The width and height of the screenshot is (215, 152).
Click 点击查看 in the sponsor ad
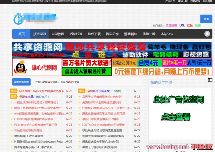(x=176, y=117)
